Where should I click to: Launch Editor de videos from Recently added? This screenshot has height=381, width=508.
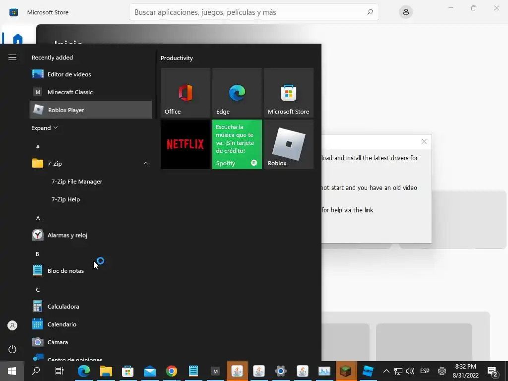tap(91, 74)
